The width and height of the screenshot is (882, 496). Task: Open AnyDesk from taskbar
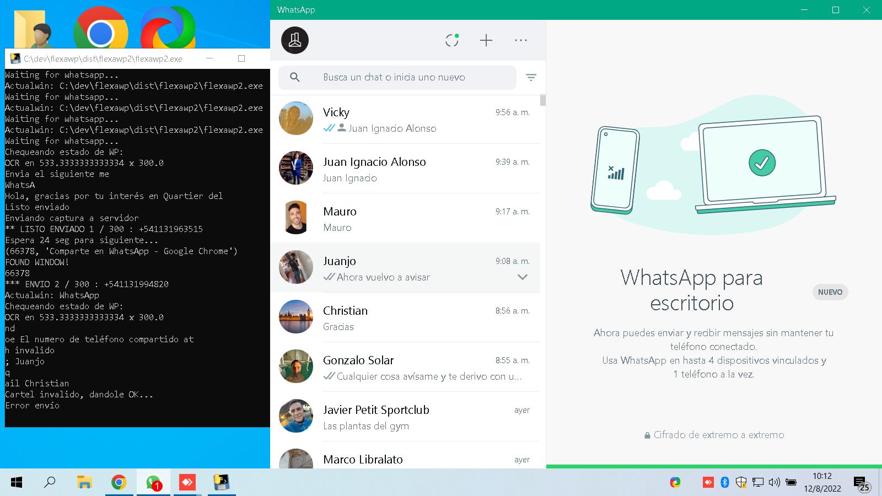click(x=187, y=483)
